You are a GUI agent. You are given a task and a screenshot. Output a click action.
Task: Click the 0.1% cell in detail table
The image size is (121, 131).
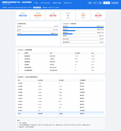[93, 65]
